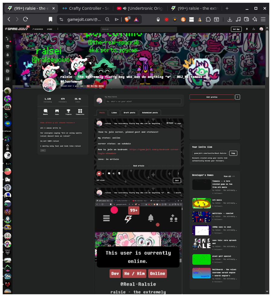Screen dimensions: 272x297
Task: Open comments on the pinned post
Action: 109,173
